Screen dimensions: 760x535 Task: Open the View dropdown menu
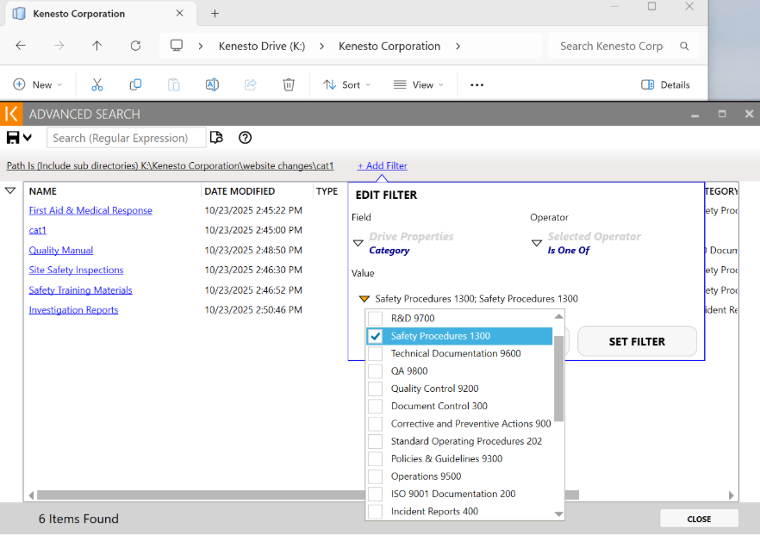[419, 84]
